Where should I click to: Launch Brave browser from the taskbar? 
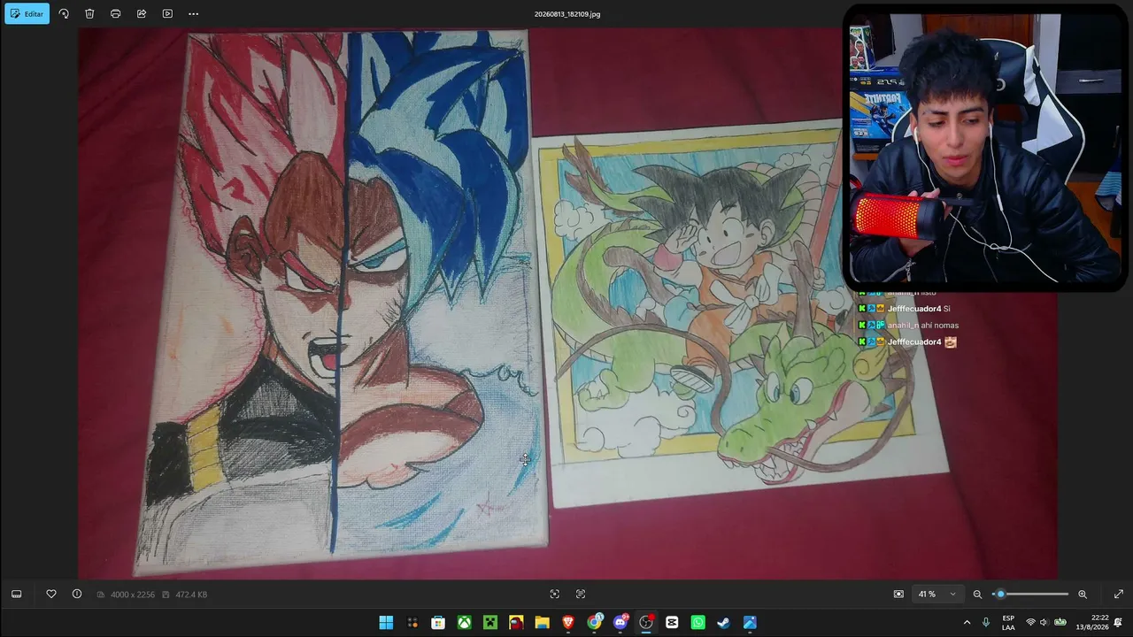568,623
